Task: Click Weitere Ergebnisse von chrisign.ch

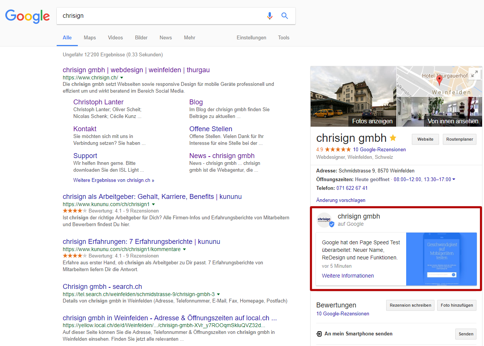Action: [114, 180]
